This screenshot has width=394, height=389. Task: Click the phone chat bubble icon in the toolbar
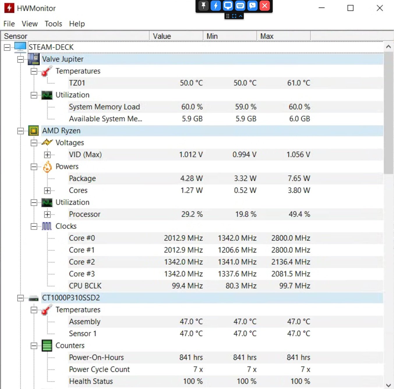click(x=252, y=6)
